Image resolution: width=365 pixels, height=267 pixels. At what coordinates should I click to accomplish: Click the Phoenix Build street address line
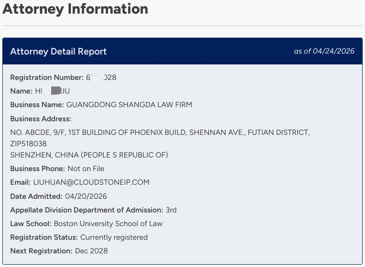(x=160, y=133)
